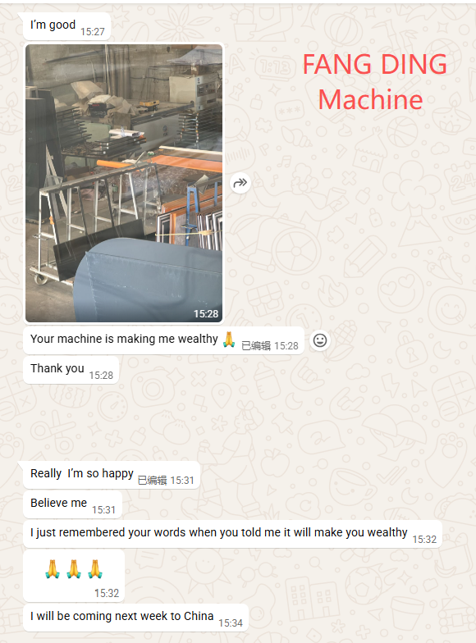Select the 'Thank you' message
476x643 pixels.
71,370
